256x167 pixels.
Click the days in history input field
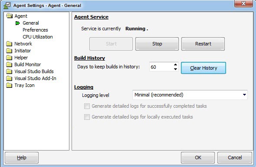click(x=161, y=67)
